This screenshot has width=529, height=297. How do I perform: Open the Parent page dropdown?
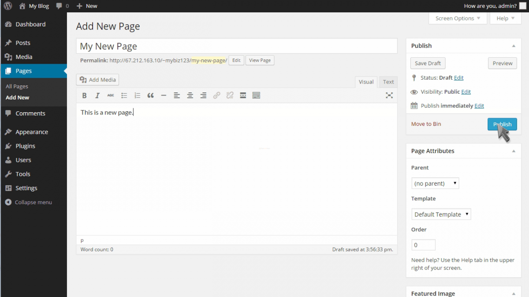coord(435,183)
